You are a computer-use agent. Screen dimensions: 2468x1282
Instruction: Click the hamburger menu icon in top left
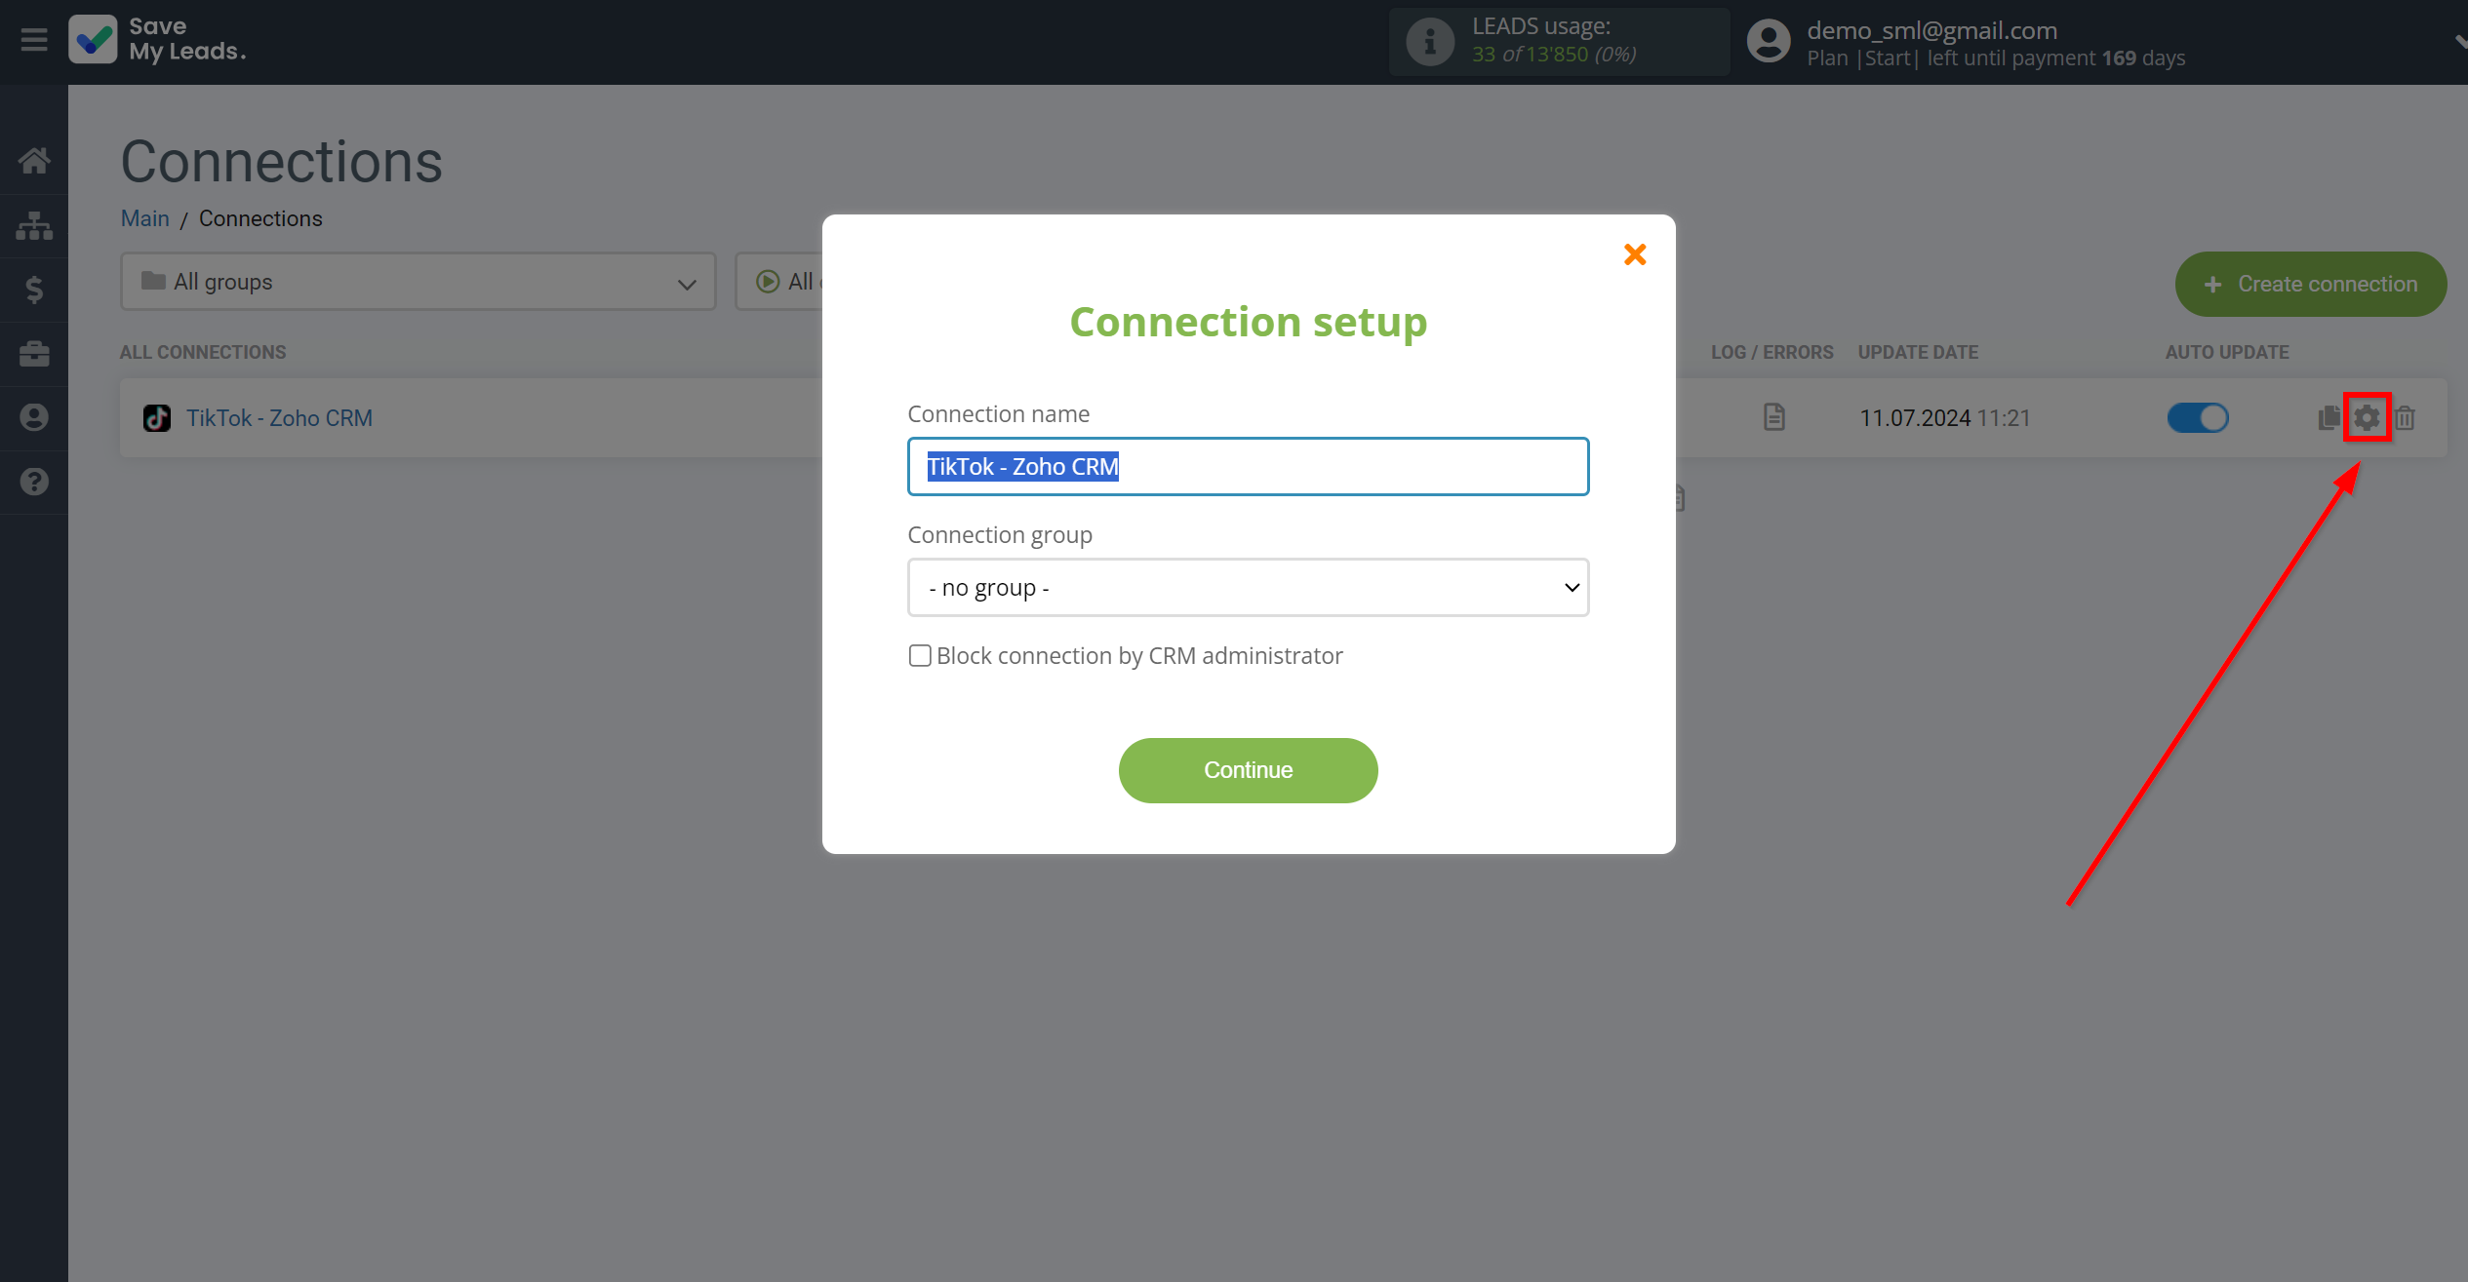pyautogui.click(x=32, y=39)
